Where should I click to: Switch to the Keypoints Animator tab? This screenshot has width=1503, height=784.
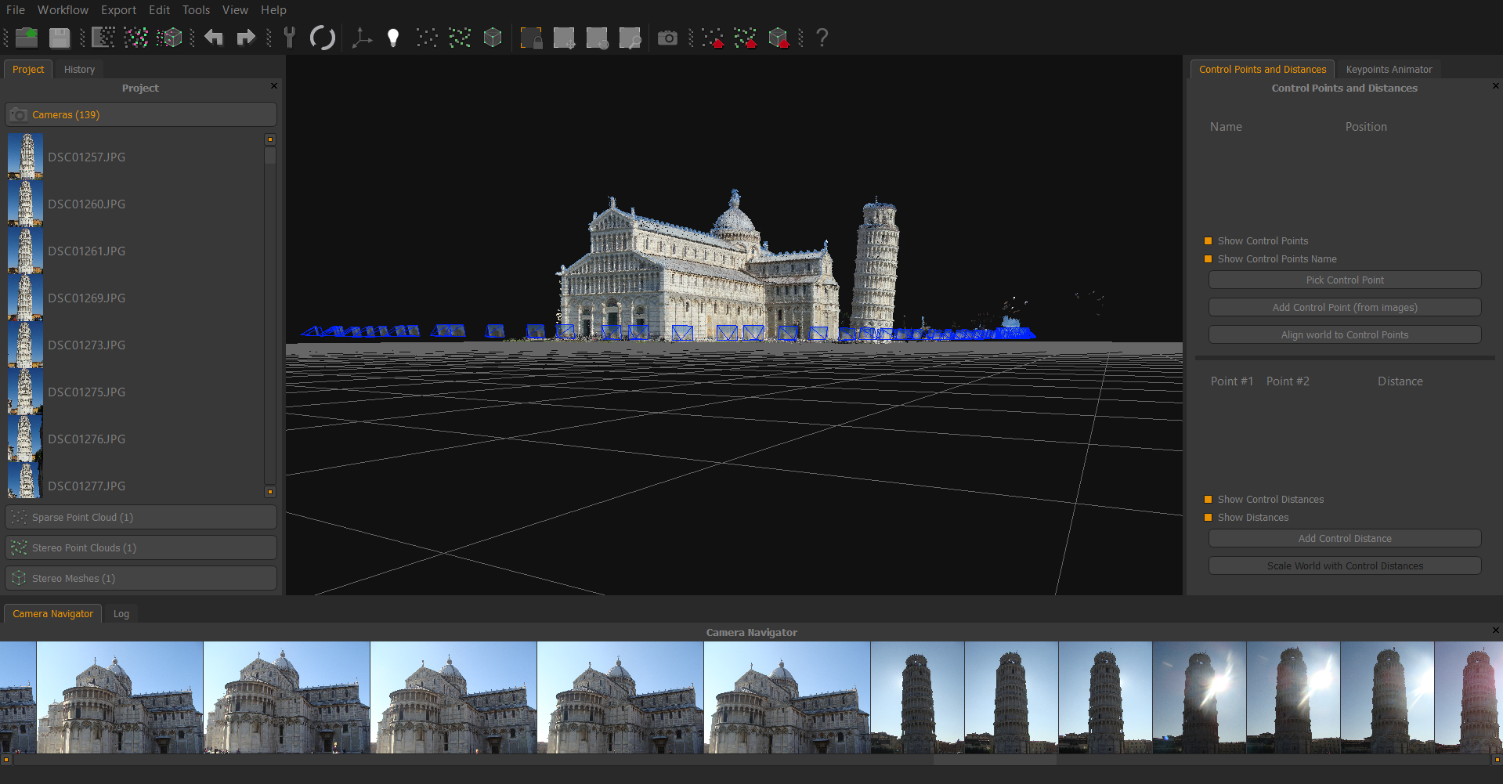tap(1389, 70)
